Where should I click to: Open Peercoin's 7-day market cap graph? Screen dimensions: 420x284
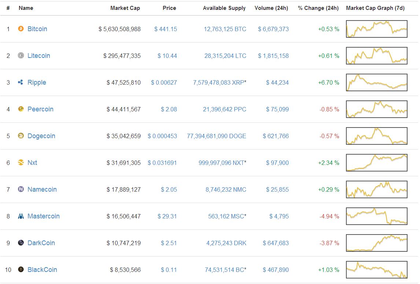tap(377, 109)
